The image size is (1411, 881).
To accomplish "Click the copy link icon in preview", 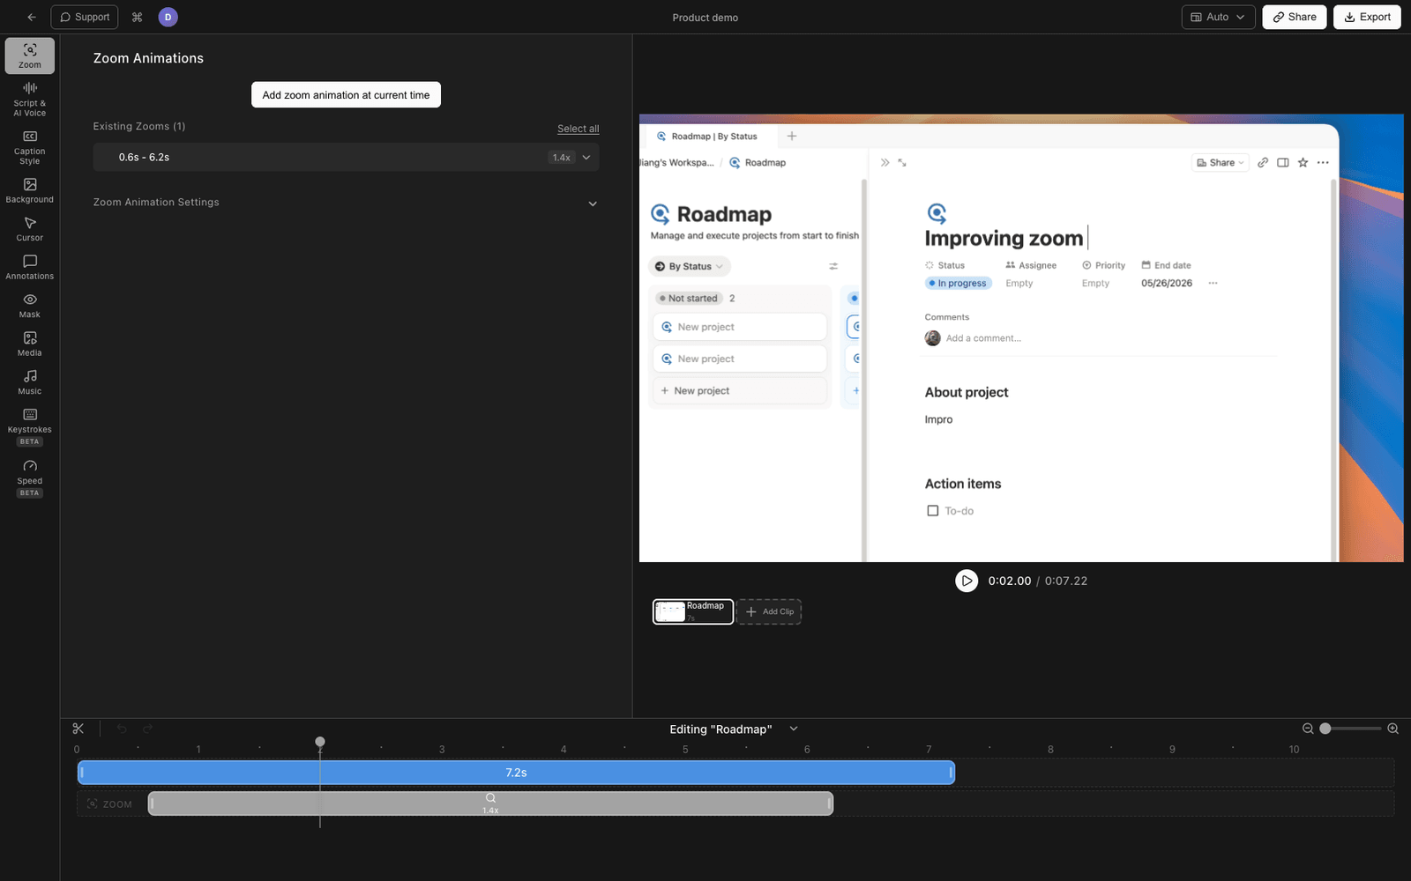I will coord(1263,163).
